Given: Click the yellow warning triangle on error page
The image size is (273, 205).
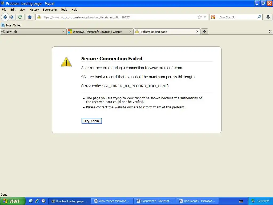Looking at the screenshot, I should pos(66,62).
